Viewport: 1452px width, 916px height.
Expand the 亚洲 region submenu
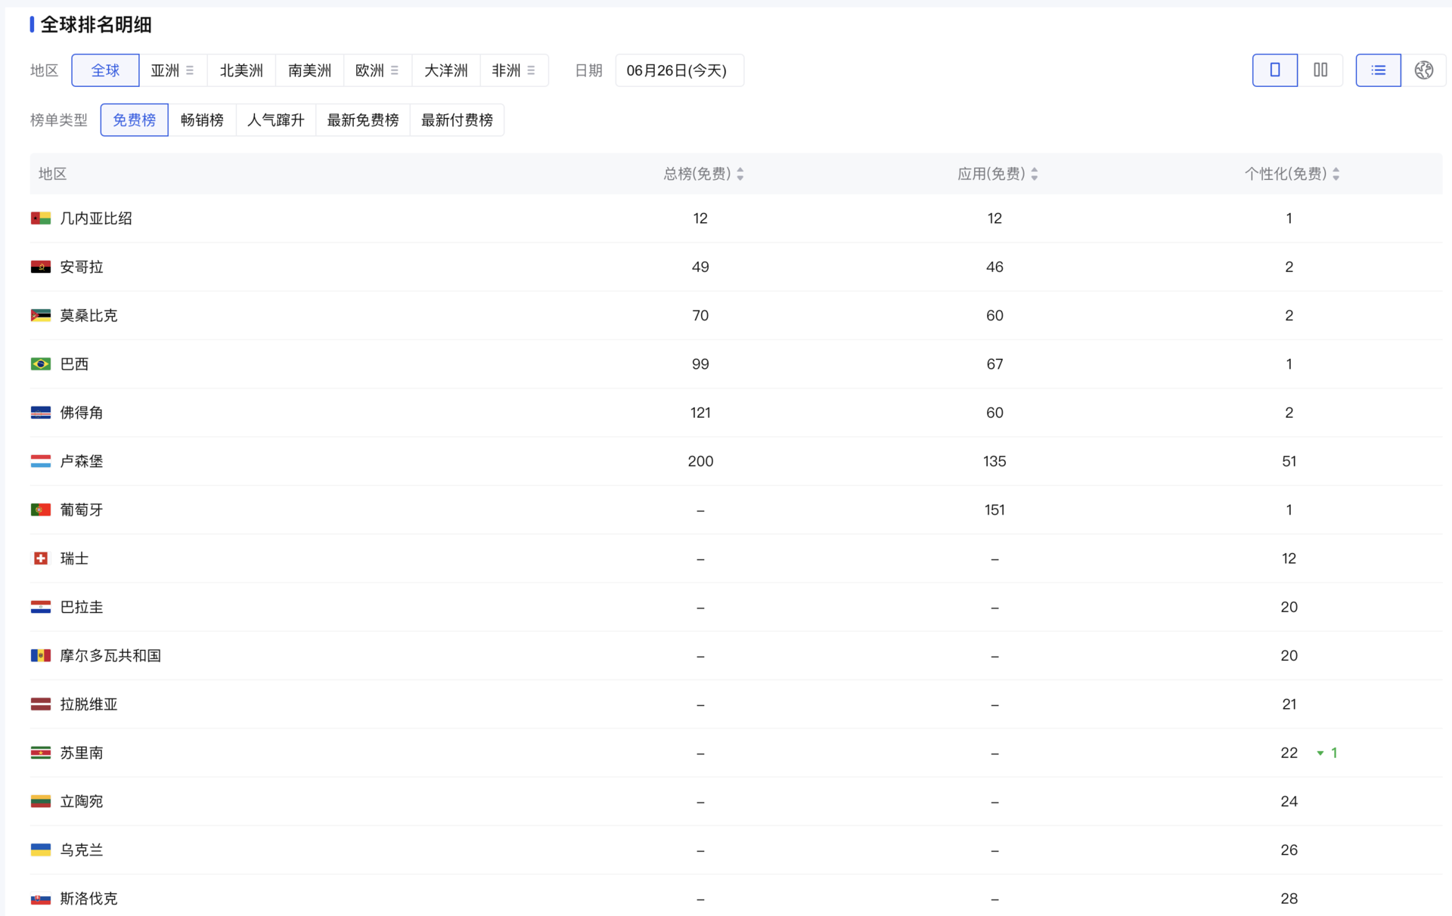click(x=190, y=70)
